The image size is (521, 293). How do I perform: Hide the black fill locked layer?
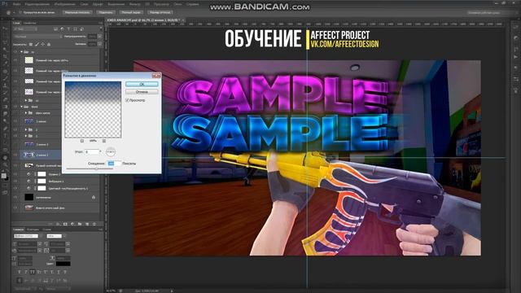click(x=15, y=197)
